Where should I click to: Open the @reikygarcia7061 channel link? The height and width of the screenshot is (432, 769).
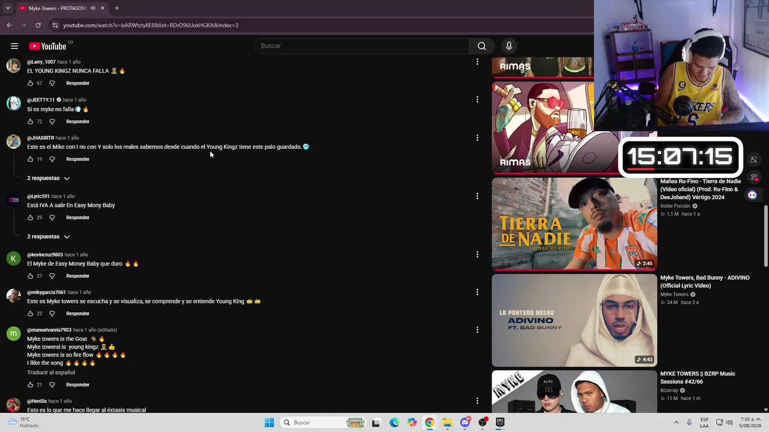pyautogui.click(x=46, y=292)
